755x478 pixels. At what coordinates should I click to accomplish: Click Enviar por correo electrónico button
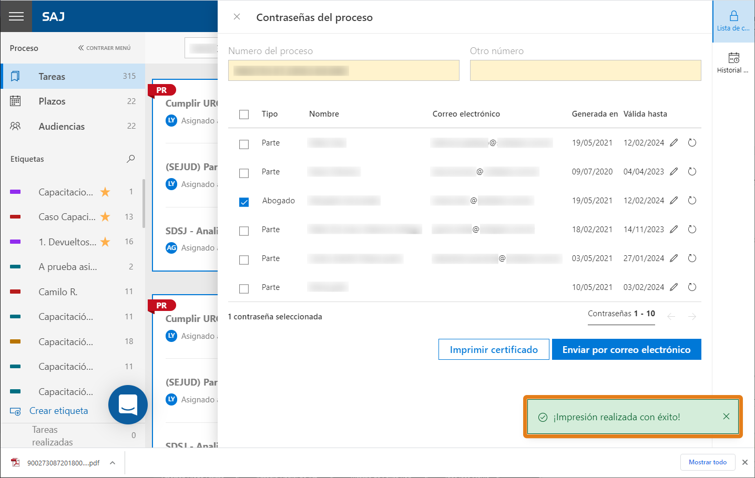click(626, 349)
